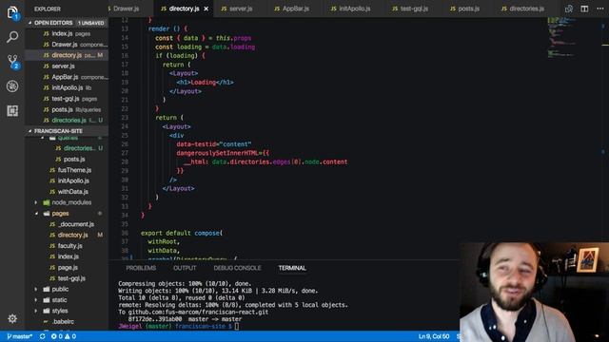This screenshot has width=609, height=342.
Task: Open faculty.js in pages folder
Action: tap(67, 246)
